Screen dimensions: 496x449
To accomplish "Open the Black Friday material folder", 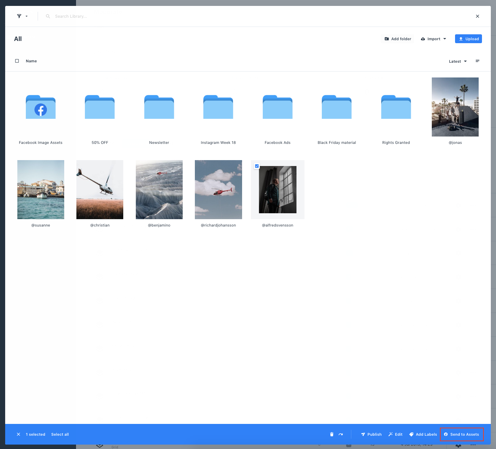I will point(337,107).
